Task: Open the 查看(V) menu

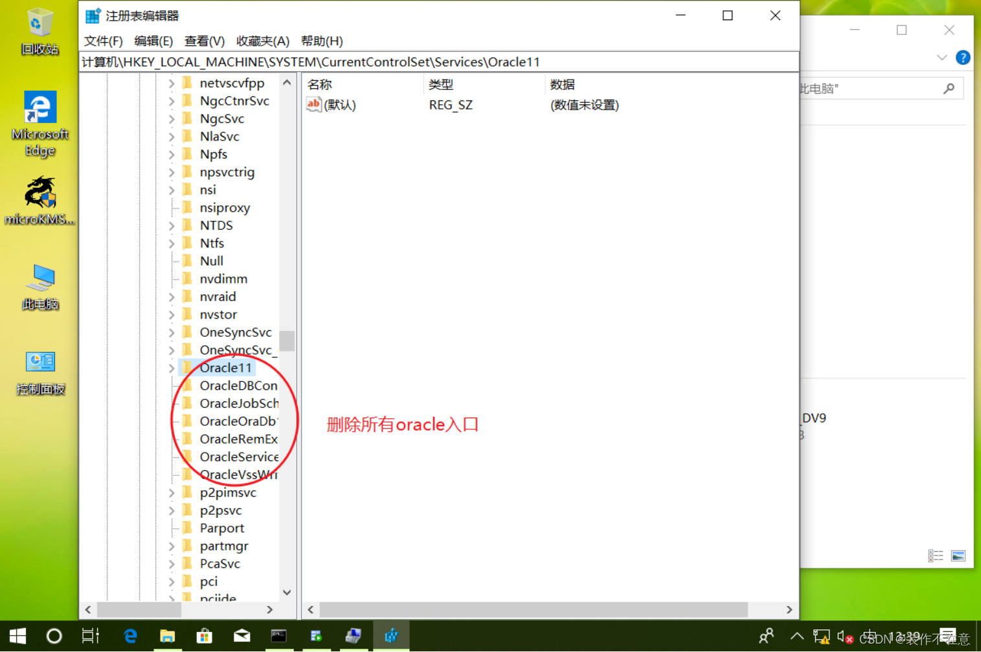Action: [x=205, y=41]
